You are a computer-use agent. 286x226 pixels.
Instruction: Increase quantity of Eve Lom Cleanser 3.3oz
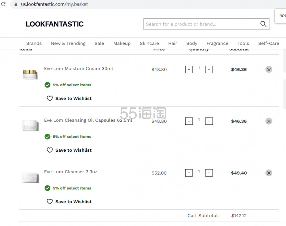point(209,173)
